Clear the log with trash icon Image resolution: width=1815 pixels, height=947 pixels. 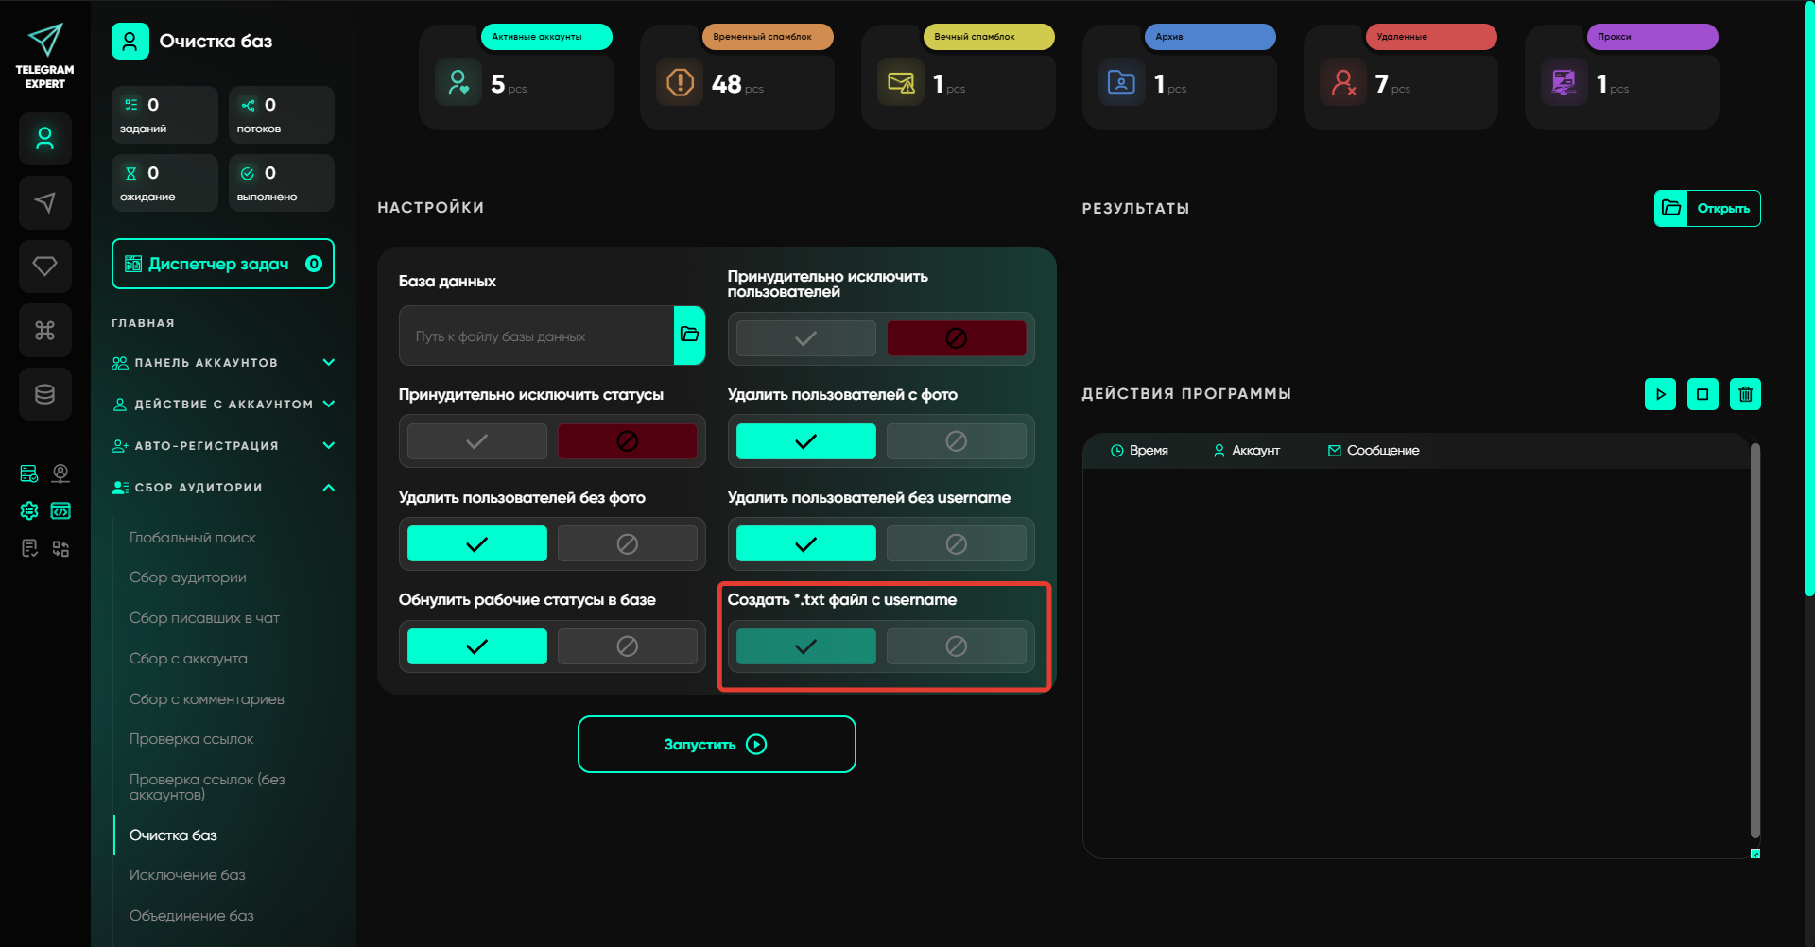pos(1745,394)
